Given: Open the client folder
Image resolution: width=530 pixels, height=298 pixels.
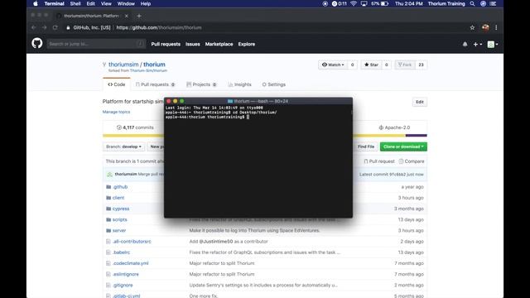Looking at the screenshot, I should [118, 198].
